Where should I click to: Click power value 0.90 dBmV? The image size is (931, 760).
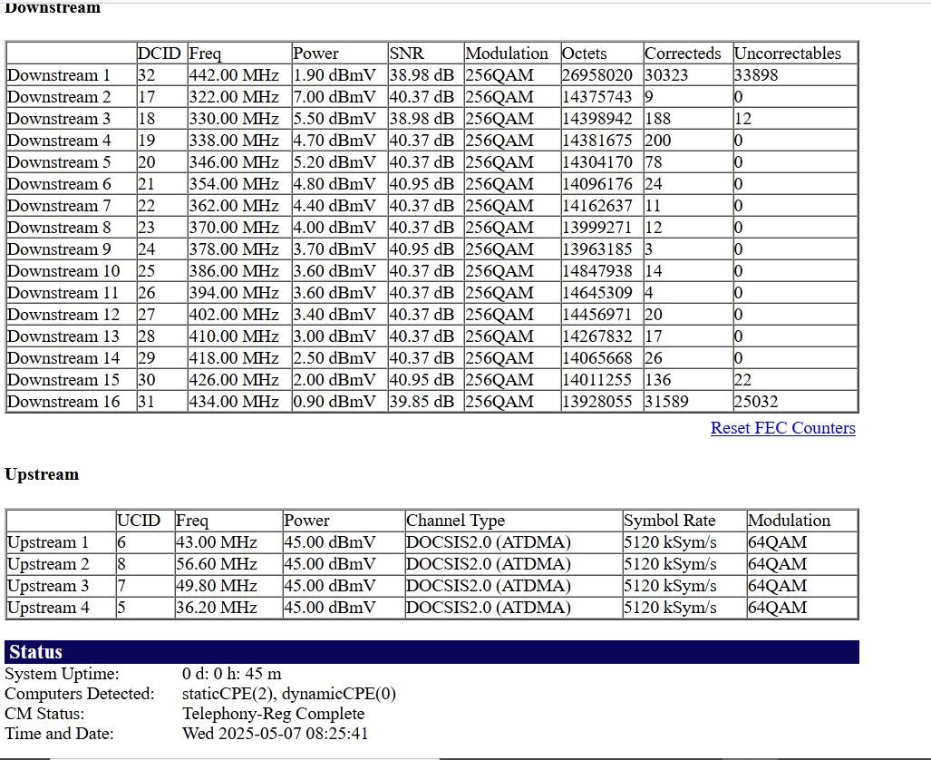[x=335, y=402]
